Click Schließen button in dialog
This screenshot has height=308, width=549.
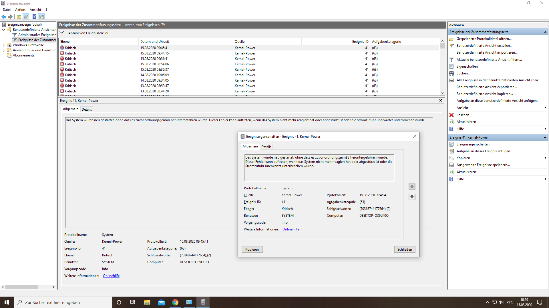tap(405, 250)
